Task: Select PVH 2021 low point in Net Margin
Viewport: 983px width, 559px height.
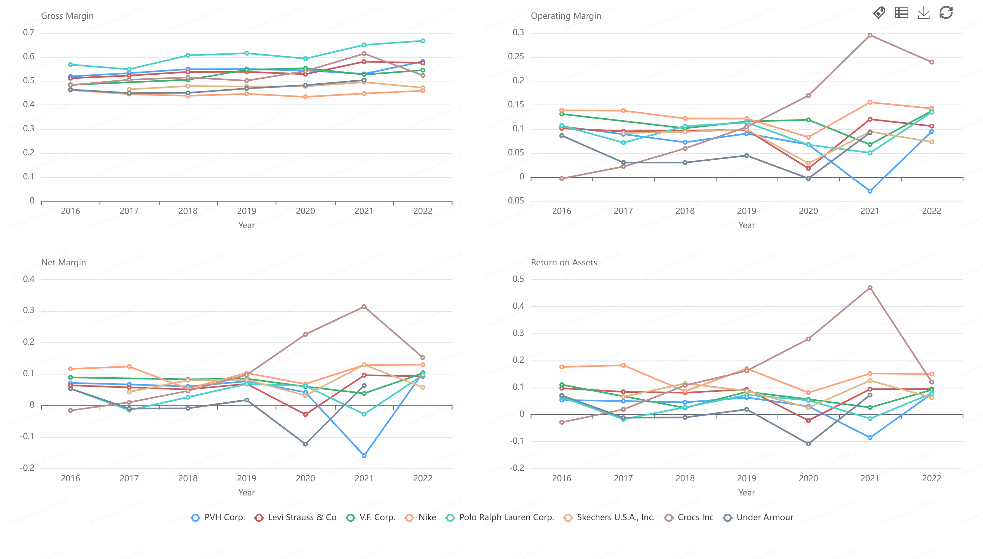Action: tap(364, 456)
